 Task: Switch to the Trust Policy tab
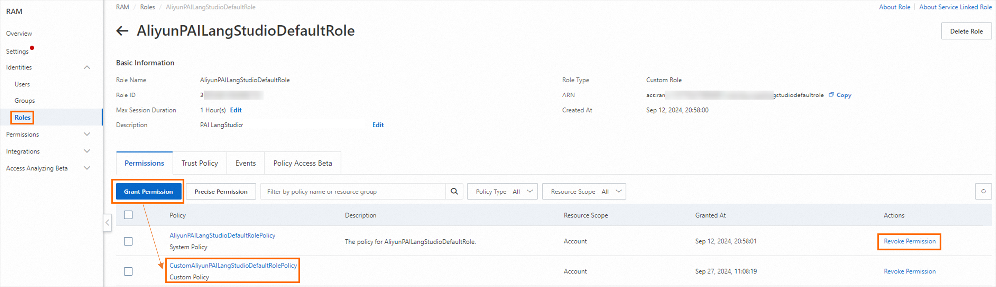click(200, 163)
